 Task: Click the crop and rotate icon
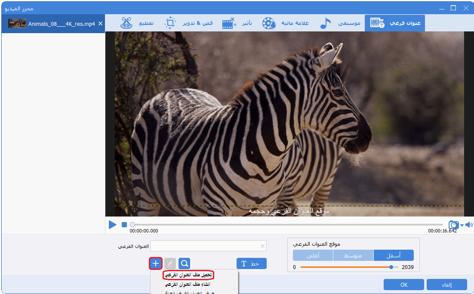[170, 23]
